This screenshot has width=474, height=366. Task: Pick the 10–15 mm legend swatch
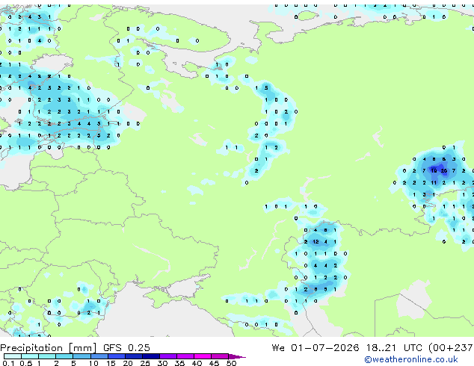(99, 356)
